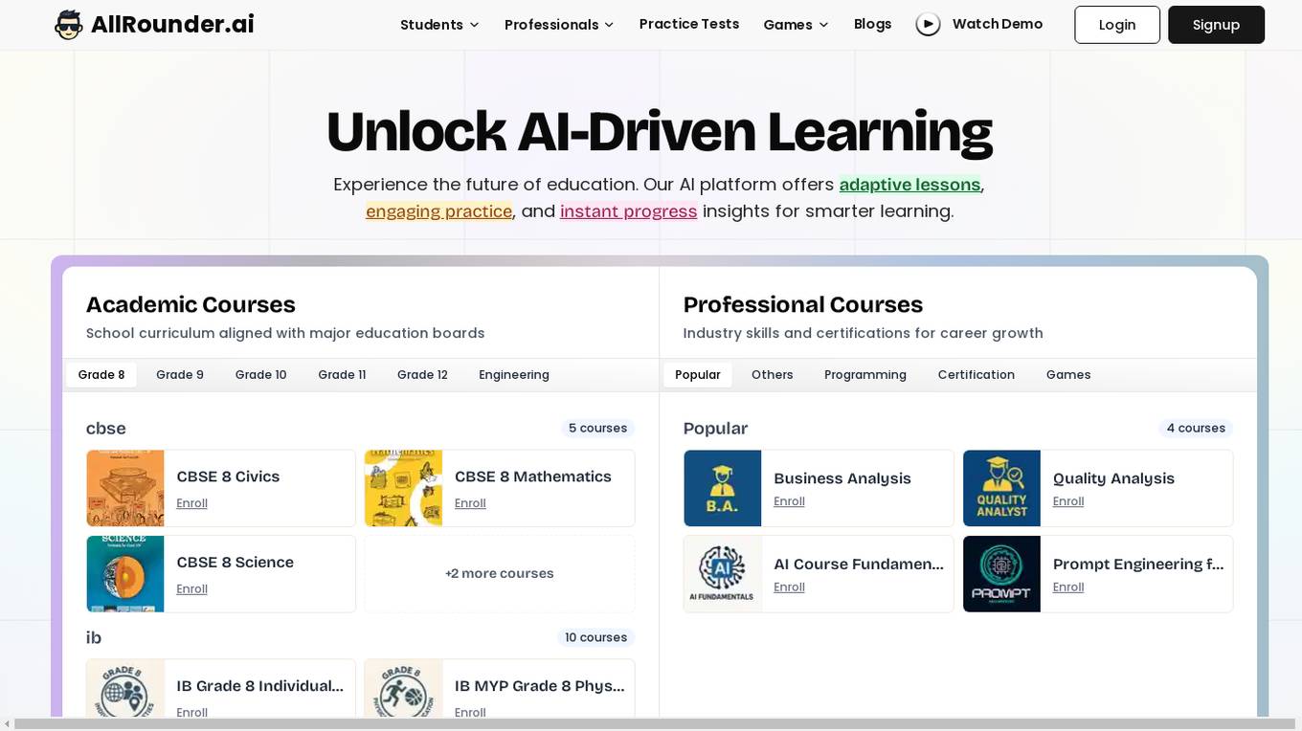
Task: Click the engaging practice highlighted link
Action: tap(438, 211)
